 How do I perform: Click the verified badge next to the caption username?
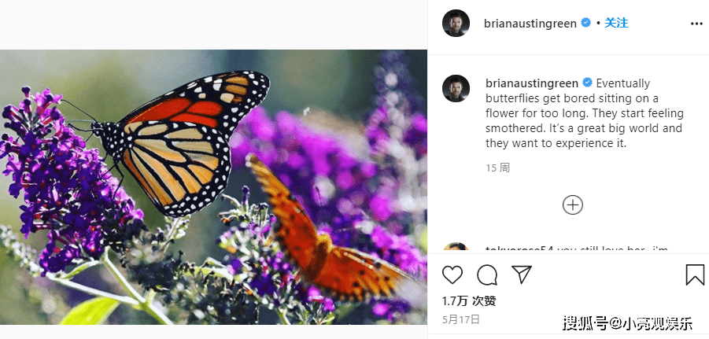coord(587,83)
